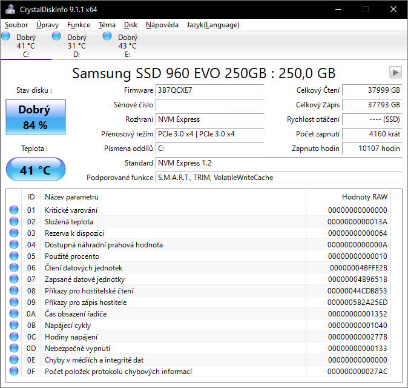
Task: Select the Složená teplota parameter name
Action: pyautogui.click(x=69, y=222)
